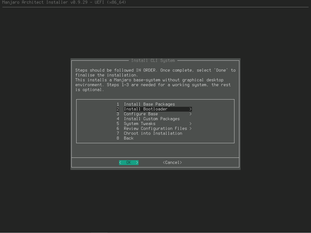Click the Manjaro Architect Installer title bar
This screenshot has width=311, height=233.
(x=64, y=2)
